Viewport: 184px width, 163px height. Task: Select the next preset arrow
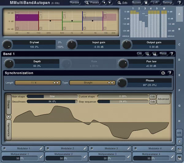[110, 2]
